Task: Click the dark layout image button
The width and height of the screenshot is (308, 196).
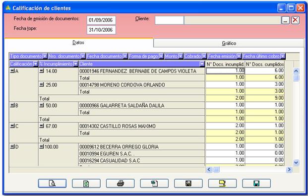Action: point(188,184)
